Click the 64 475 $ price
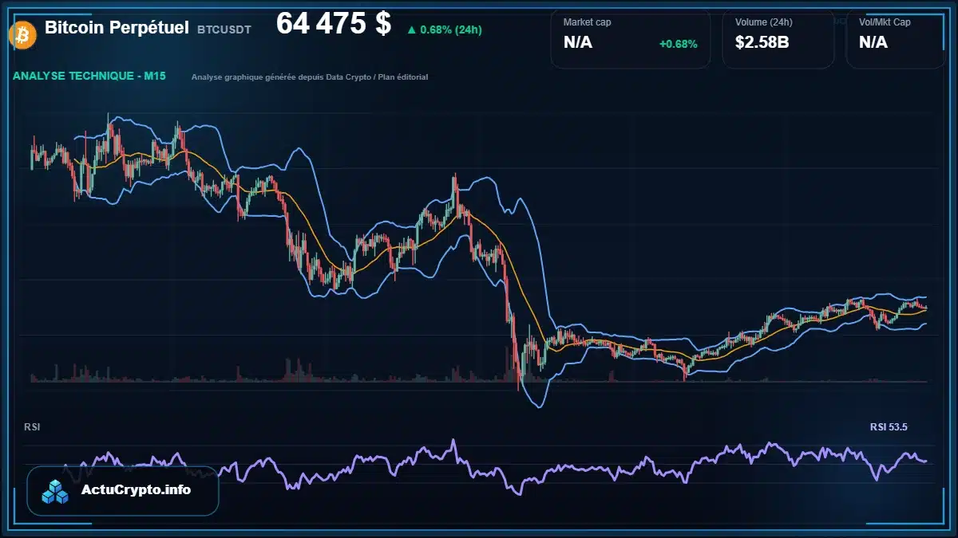Screen dimensions: 958x538 [x=334, y=24]
